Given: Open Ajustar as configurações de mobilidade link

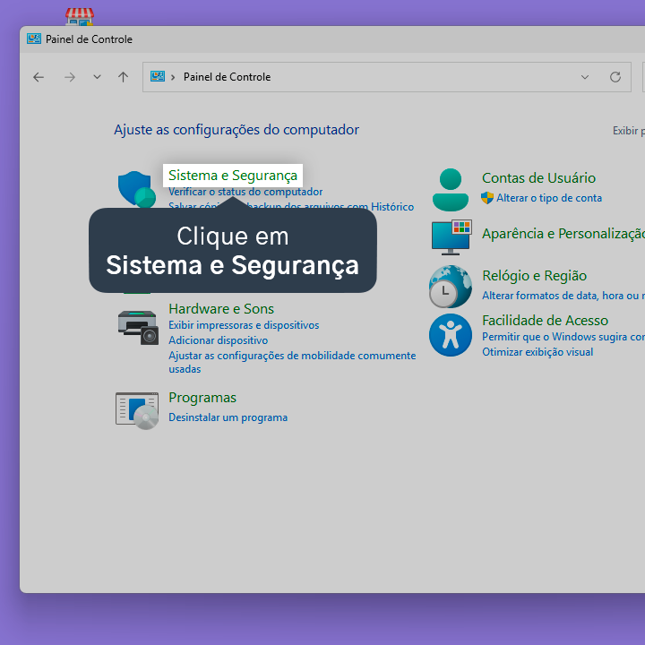Looking at the screenshot, I should coord(292,362).
